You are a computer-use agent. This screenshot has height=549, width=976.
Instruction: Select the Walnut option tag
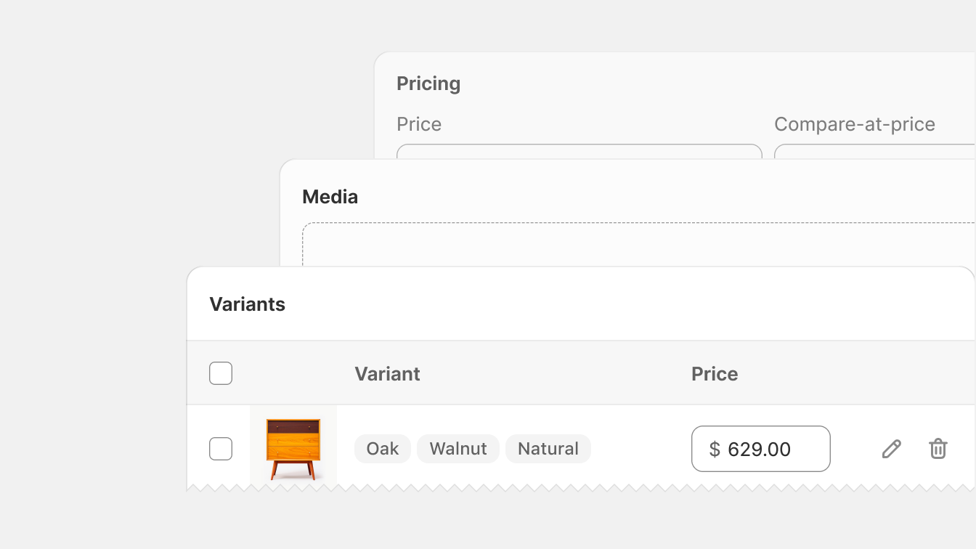point(458,449)
